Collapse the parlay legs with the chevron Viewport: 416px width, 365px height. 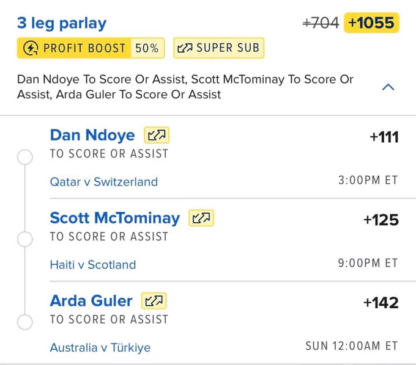388,87
